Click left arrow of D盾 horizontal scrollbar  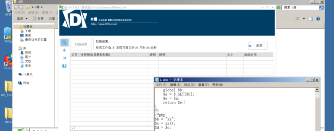(72, 129)
